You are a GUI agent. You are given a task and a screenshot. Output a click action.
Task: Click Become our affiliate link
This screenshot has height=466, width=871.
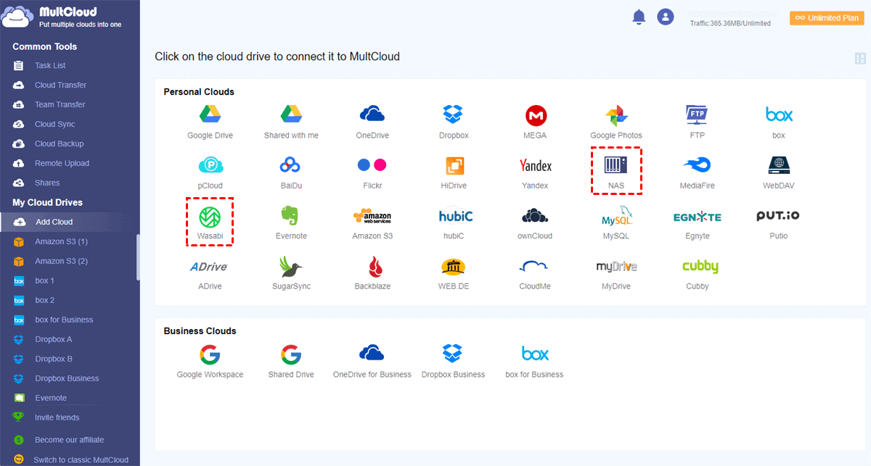point(69,440)
